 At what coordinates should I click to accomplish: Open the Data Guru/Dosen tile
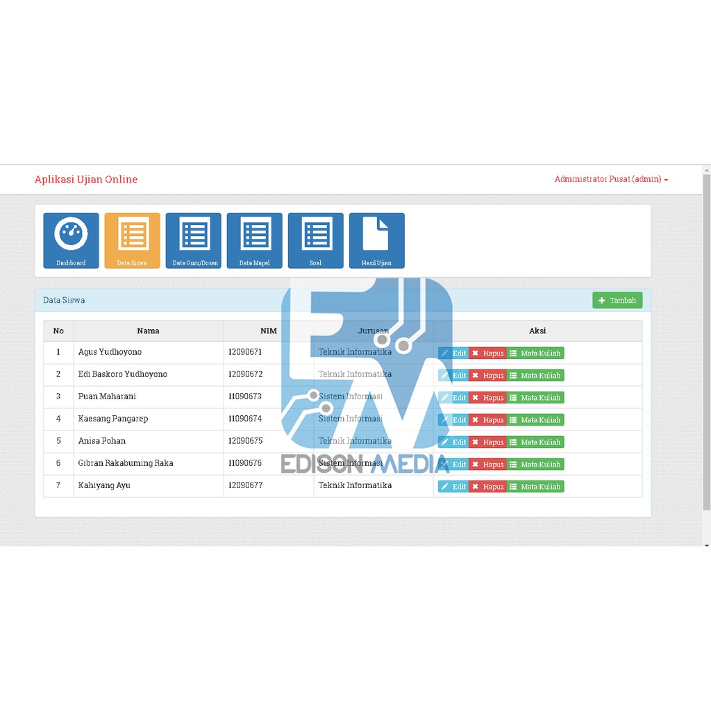pos(193,241)
